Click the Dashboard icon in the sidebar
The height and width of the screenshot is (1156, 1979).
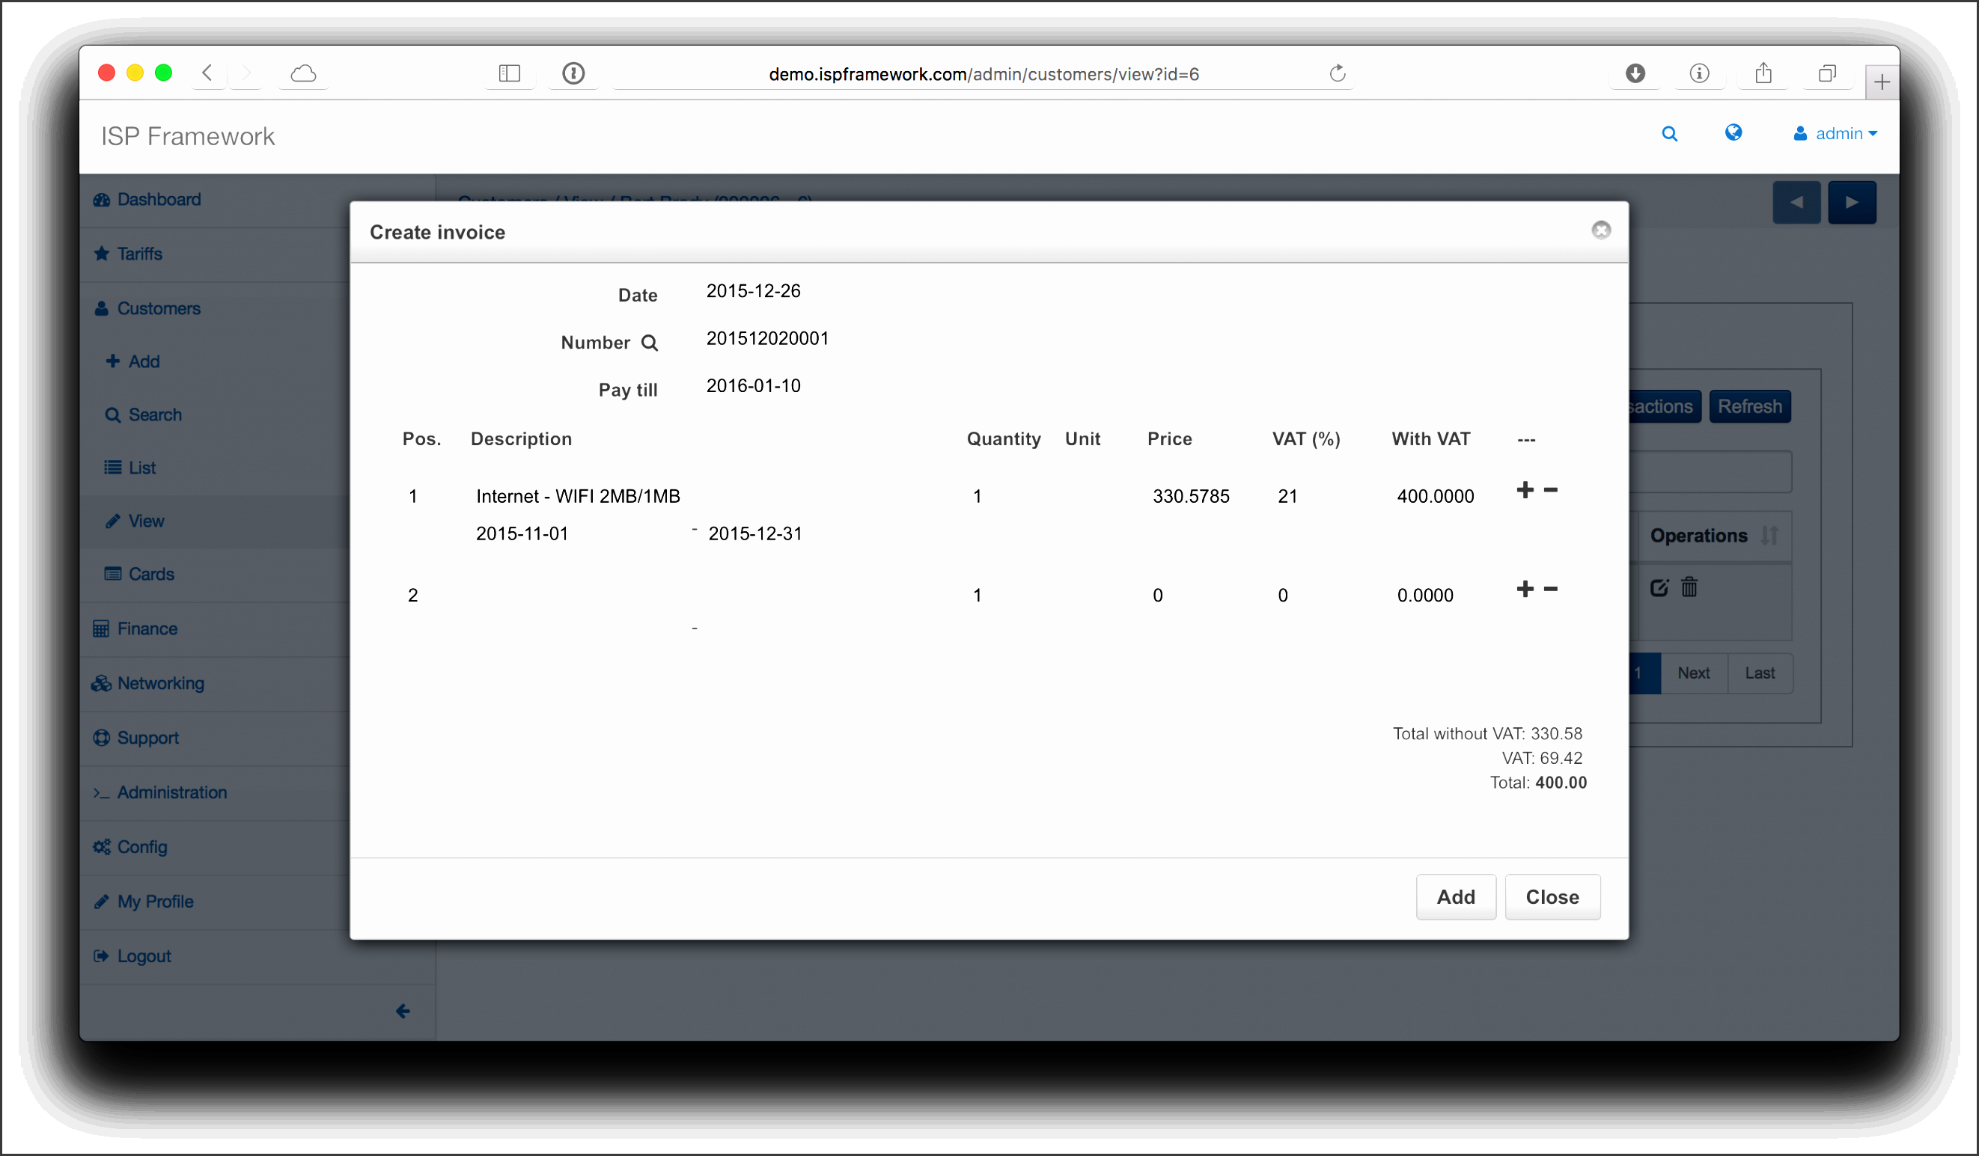[x=101, y=198]
